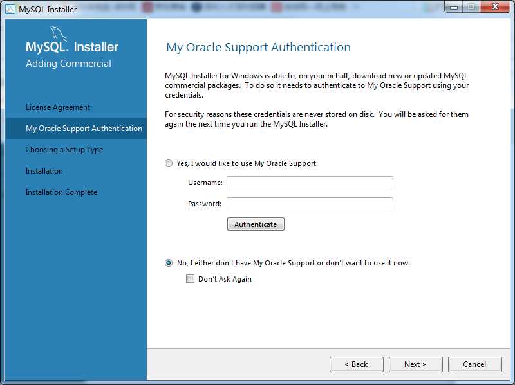Open the Installation Complete step
The image size is (515, 385).
tap(61, 192)
